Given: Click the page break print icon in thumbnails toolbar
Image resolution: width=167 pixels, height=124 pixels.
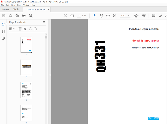Looking at the screenshot, I should (25, 29).
